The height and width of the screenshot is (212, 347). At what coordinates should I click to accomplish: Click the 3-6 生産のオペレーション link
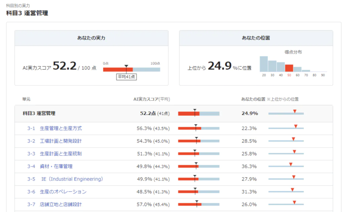57,192
